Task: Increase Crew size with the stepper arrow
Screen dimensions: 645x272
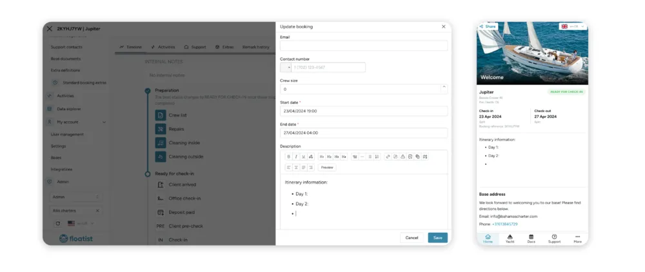Action: (444, 87)
